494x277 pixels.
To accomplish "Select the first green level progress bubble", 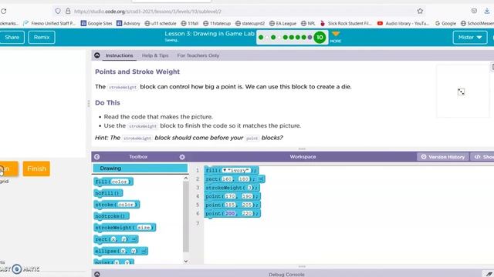I will pyautogui.click(x=261, y=38).
